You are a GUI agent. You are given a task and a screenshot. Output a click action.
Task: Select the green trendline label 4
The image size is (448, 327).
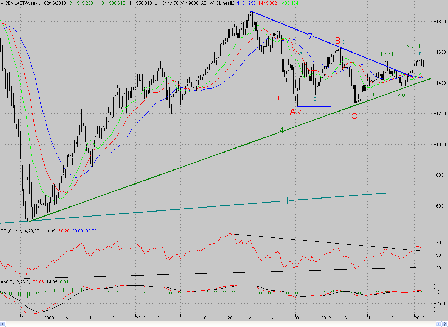[282, 131]
